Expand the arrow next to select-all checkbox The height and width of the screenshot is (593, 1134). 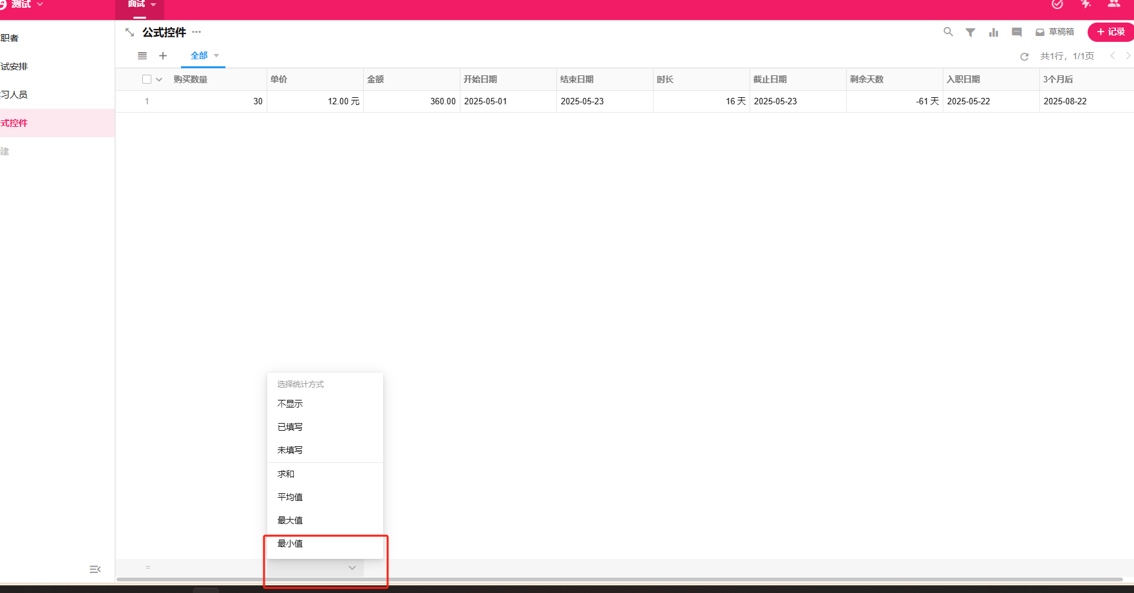(x=159, y=79)
